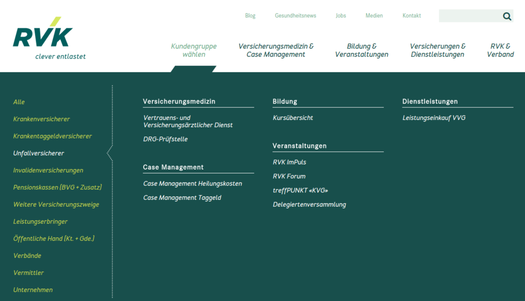This screenshot has height=301, width=525.
Task: Open Delegiertenversammlung link
Action: [x=310, y=204]
